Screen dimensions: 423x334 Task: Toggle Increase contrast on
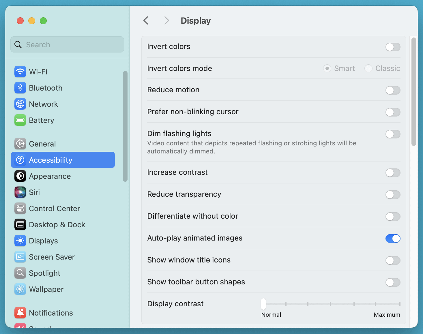pos(393,173)
